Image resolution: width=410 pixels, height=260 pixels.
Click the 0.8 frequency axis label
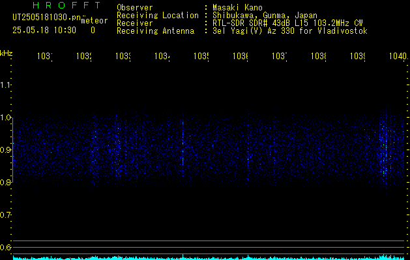5,182
